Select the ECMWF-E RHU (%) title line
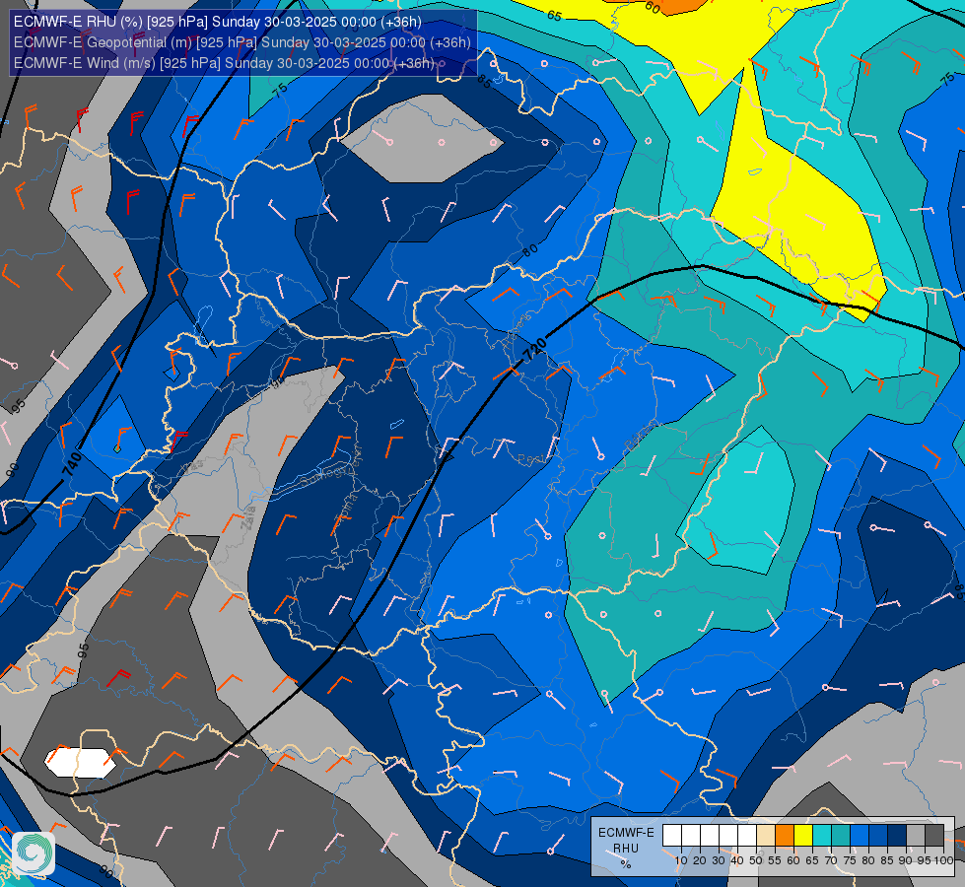The image size is (965, 887). tap(217, 22)
